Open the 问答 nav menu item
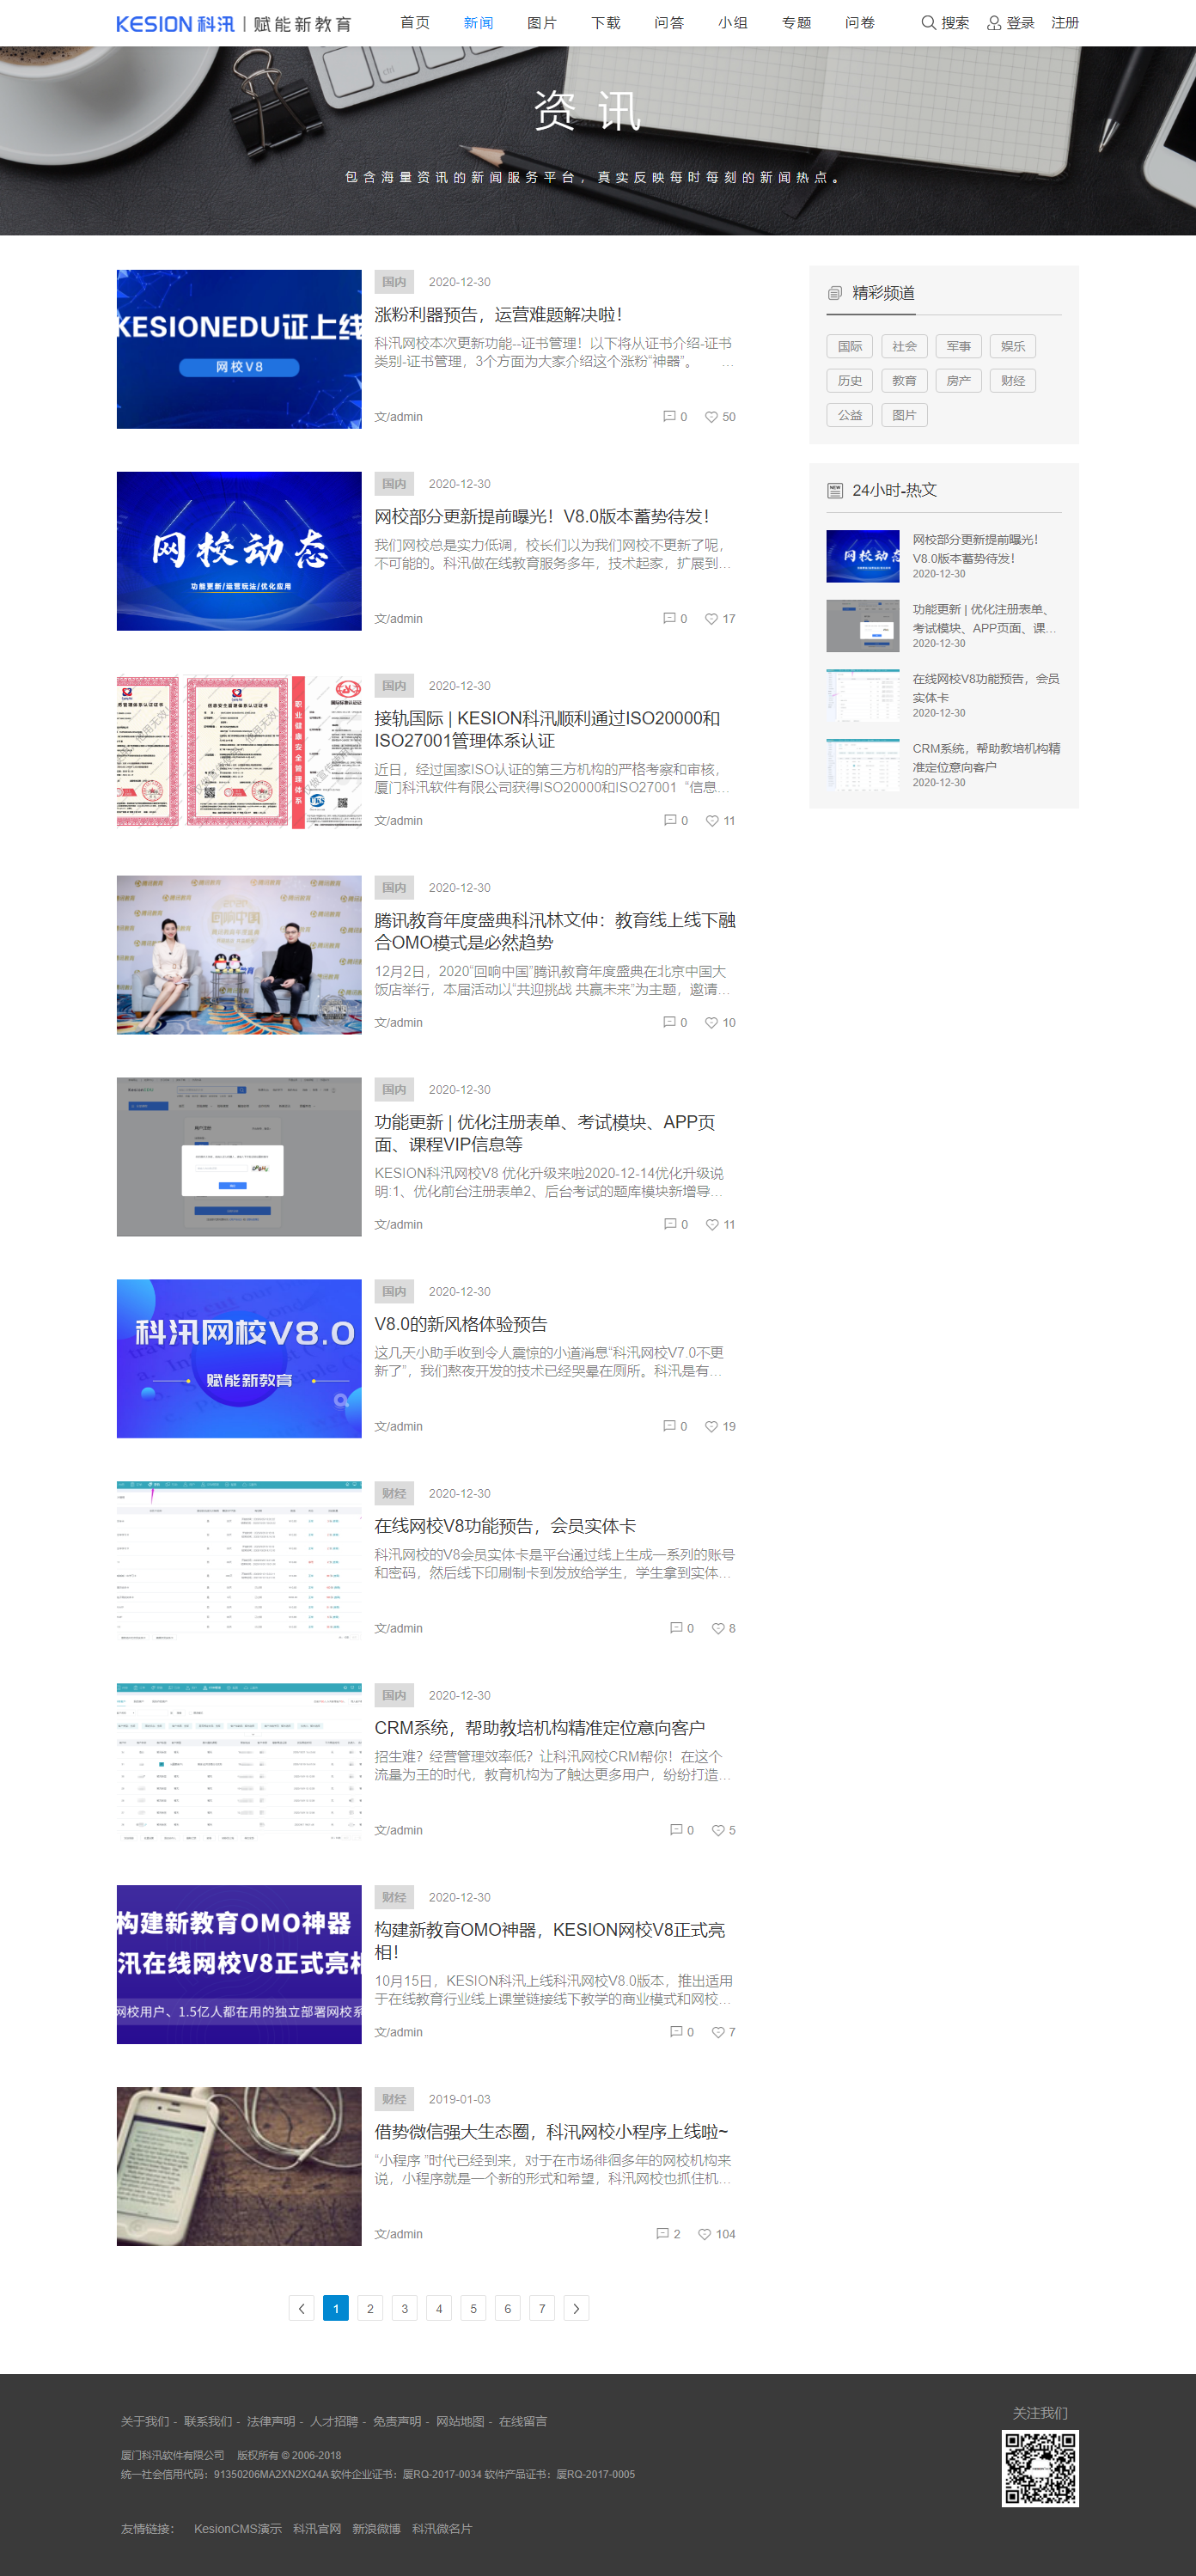The height and width of the screenshot is (2576, 1196). pos(669,23)
